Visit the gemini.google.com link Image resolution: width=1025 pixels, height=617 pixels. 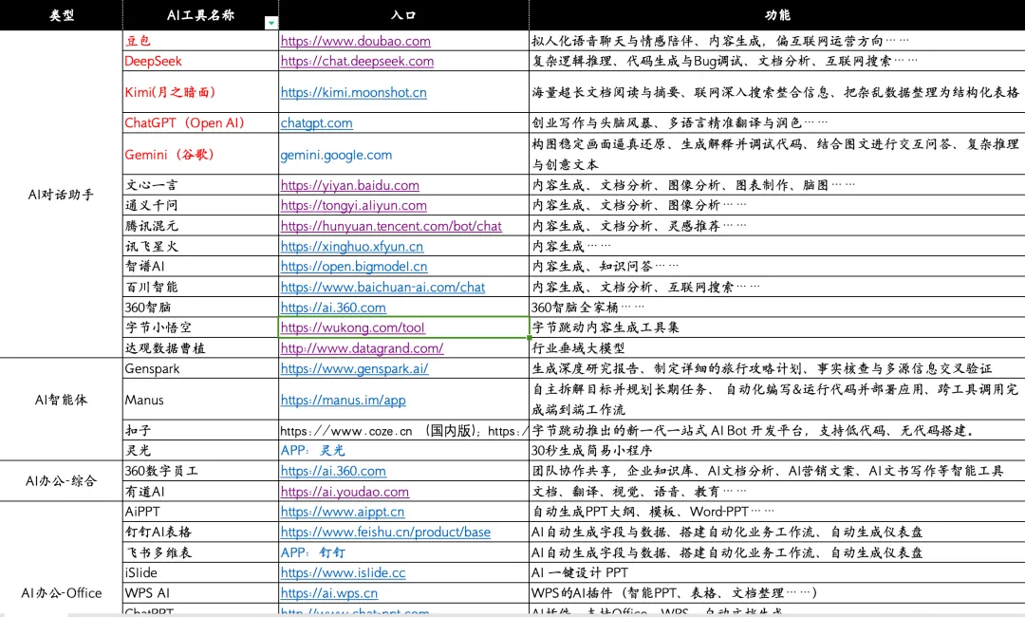[336, 155]
